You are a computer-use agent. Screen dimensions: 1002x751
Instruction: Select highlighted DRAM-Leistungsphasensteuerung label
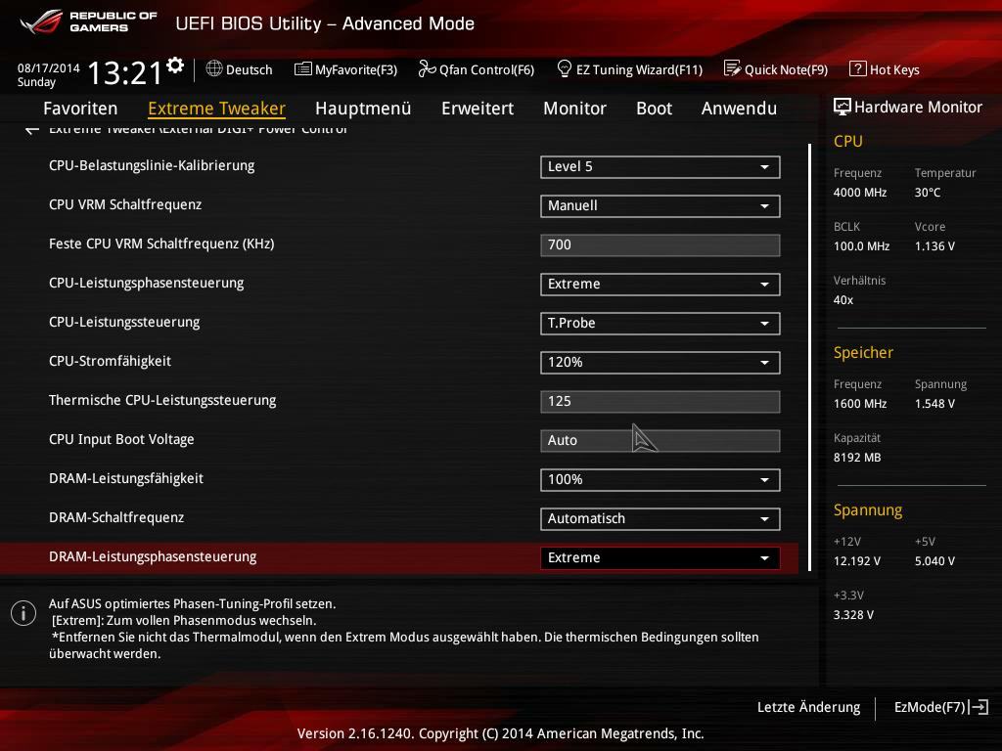pyautogui.click(x=153, y=556)
